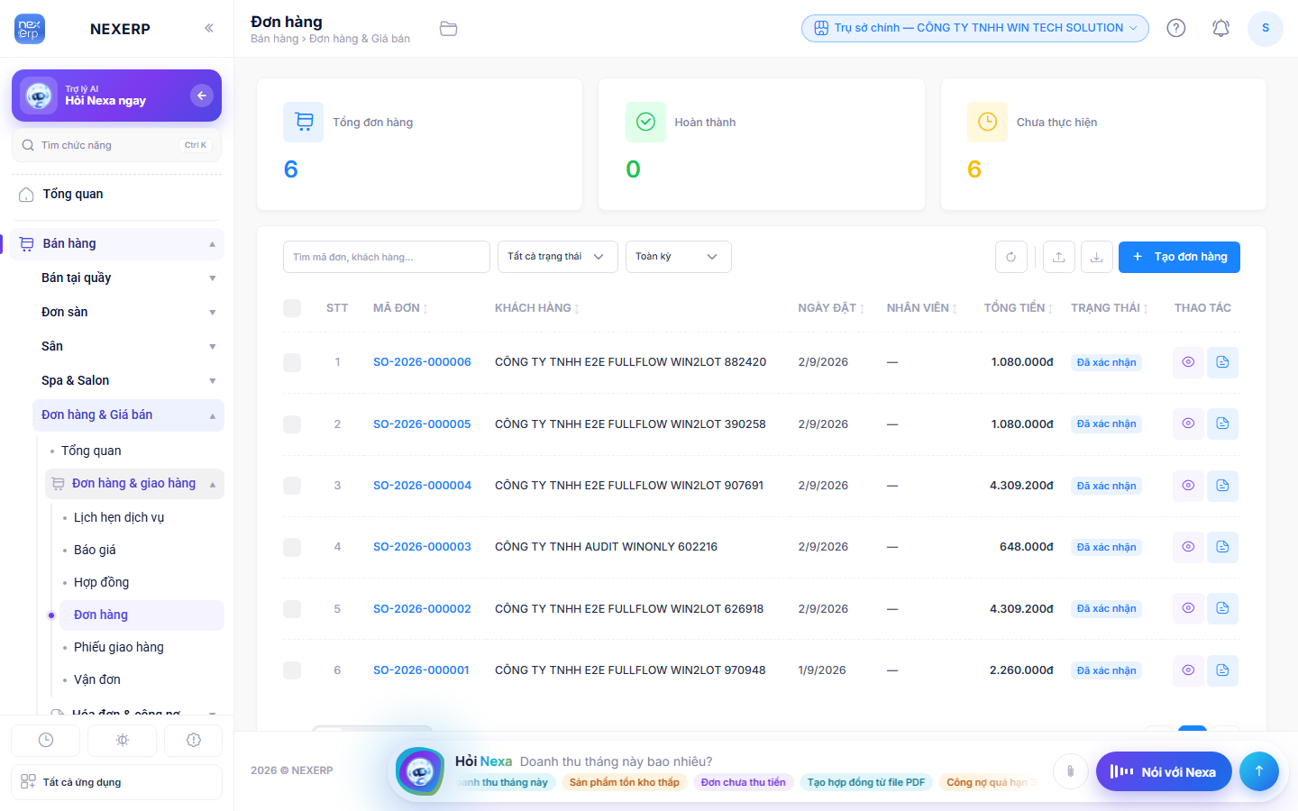The height and width of the screenshot is (811, 1298).
Task: Click 'Nói với Nexa' button
Action: 1164,771
